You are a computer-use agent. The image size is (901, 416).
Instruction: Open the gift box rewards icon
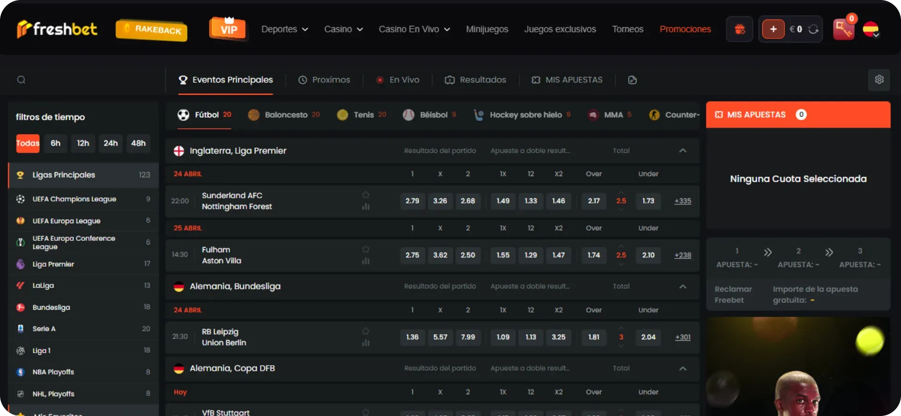coord(740,29)
